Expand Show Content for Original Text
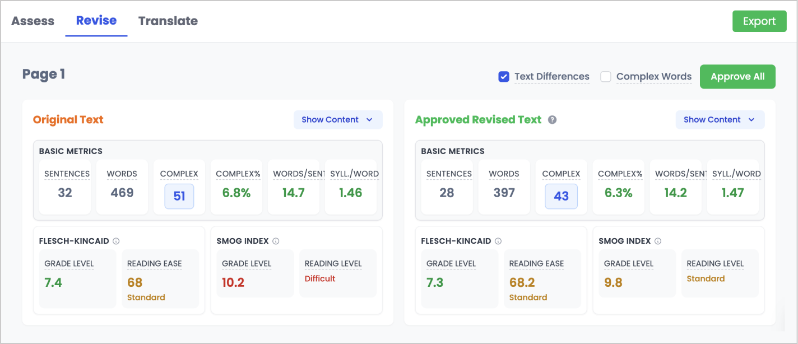Image resolution: width=798 pixels, height=344 pixels. (338, 119)
